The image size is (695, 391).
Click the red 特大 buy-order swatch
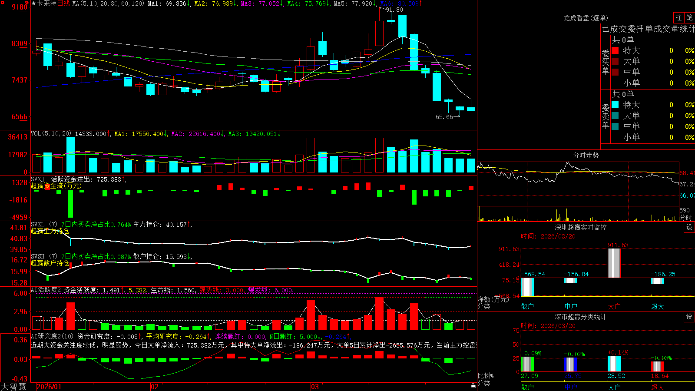(615, 50)
